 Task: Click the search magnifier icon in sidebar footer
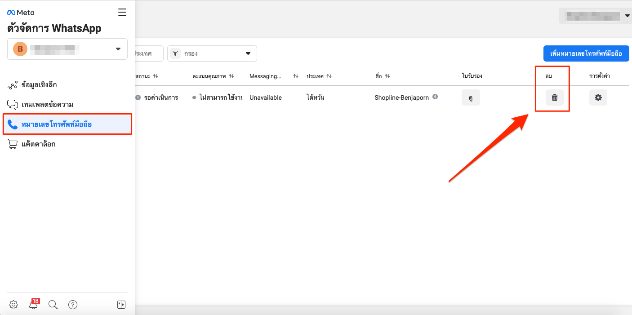click(53, 305)
